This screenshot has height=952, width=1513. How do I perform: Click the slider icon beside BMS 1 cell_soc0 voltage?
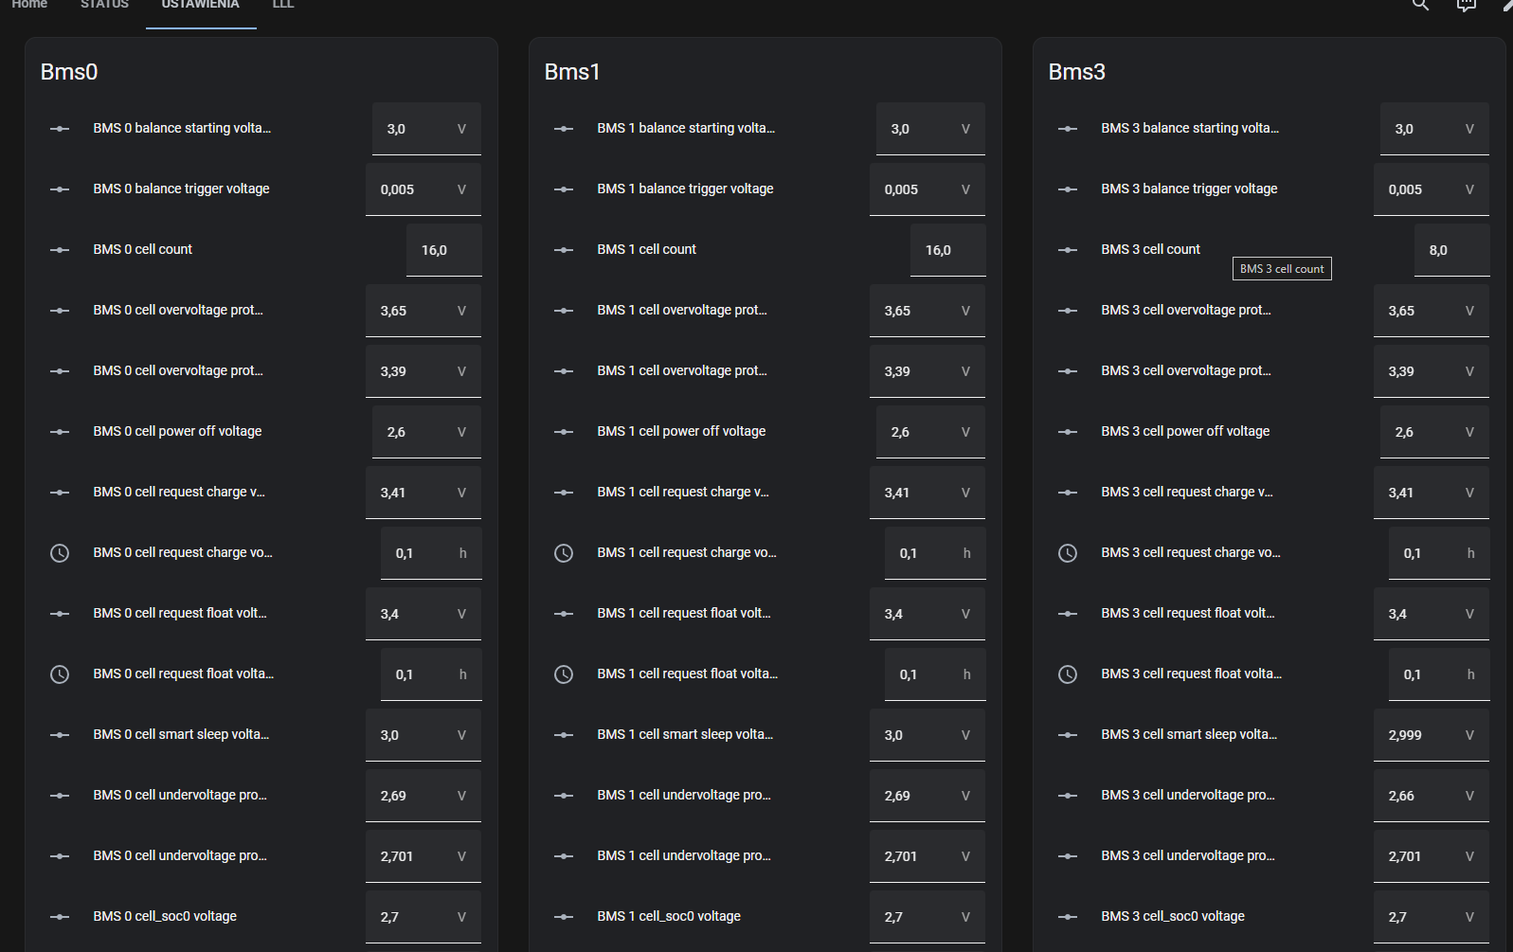click(x=564, y=917)
